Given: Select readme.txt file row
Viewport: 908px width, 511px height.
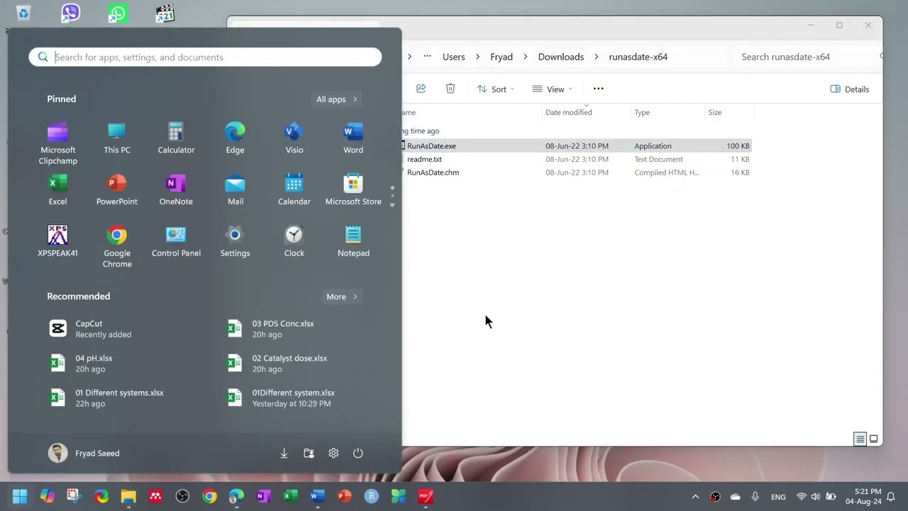Looking at the screenshot, I should (x=576, y=159).
